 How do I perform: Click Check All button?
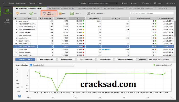pyautogui.click(x=171, y=3)
